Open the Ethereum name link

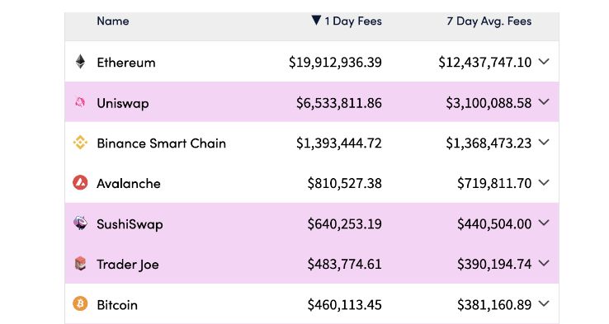pyautogui.click(x=125, y=63)
